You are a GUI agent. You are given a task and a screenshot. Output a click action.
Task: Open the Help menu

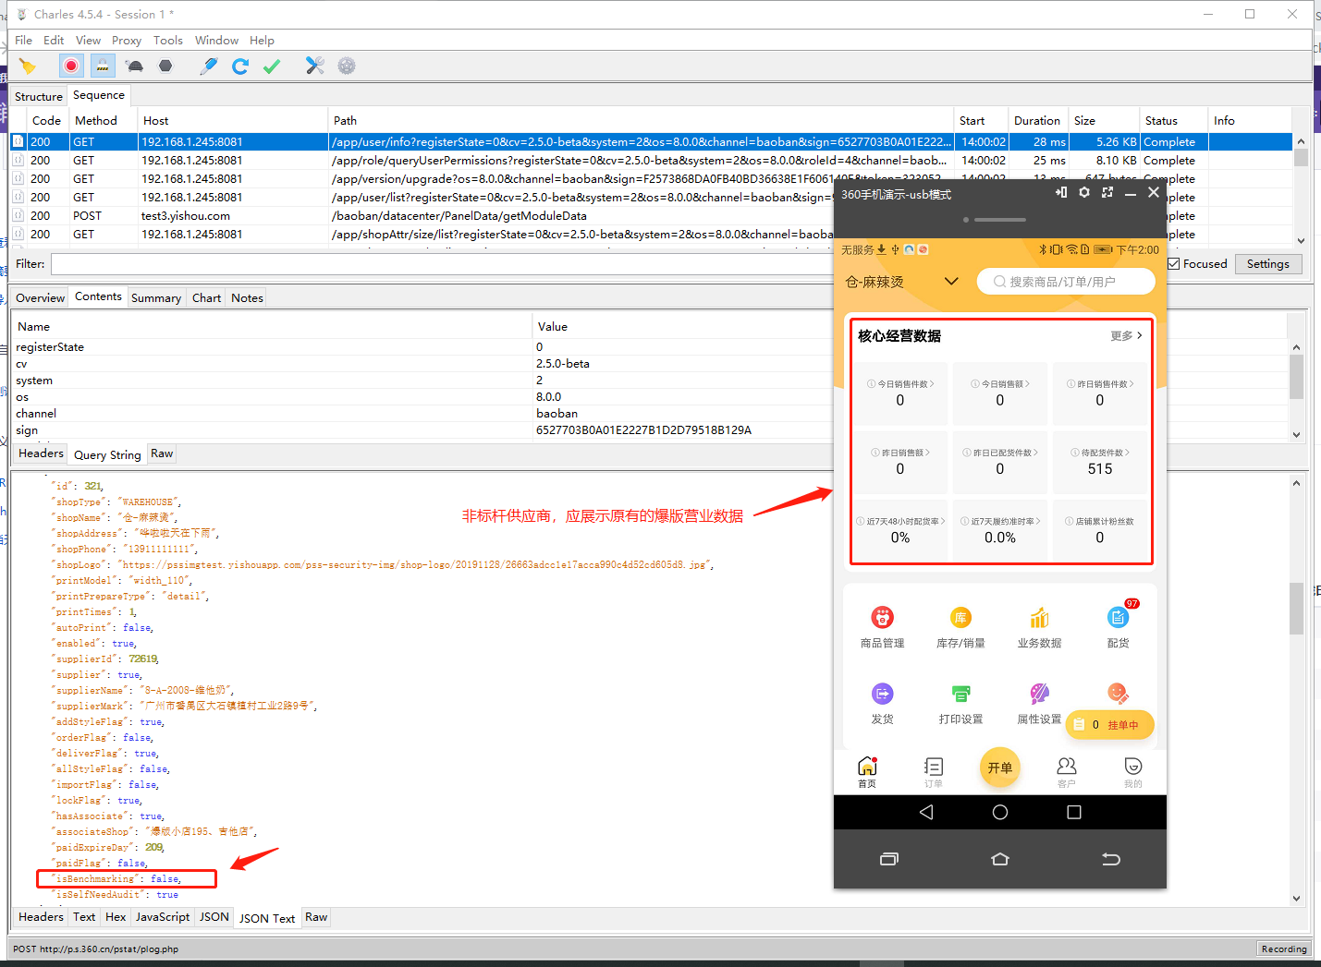pos(262,40)
